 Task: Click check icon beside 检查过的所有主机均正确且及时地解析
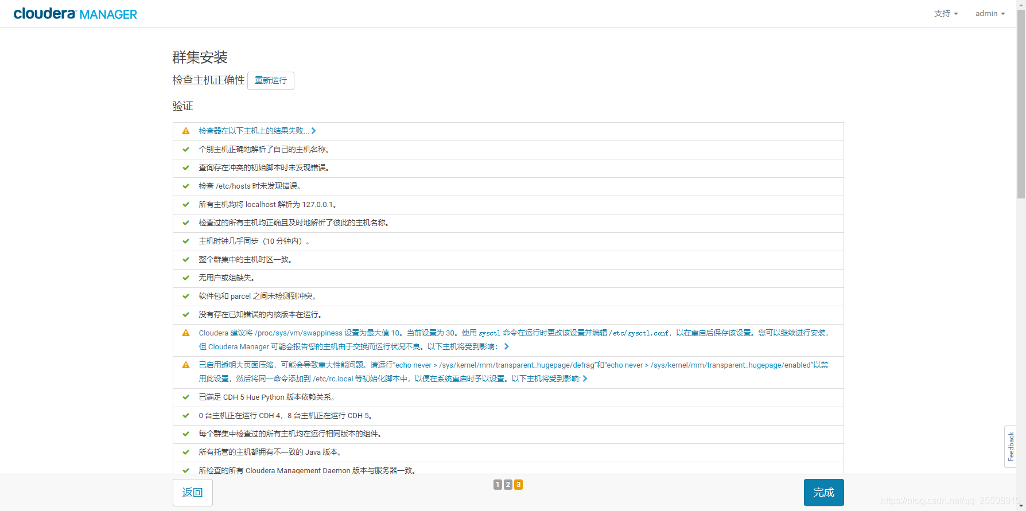(x=186, y=223)
